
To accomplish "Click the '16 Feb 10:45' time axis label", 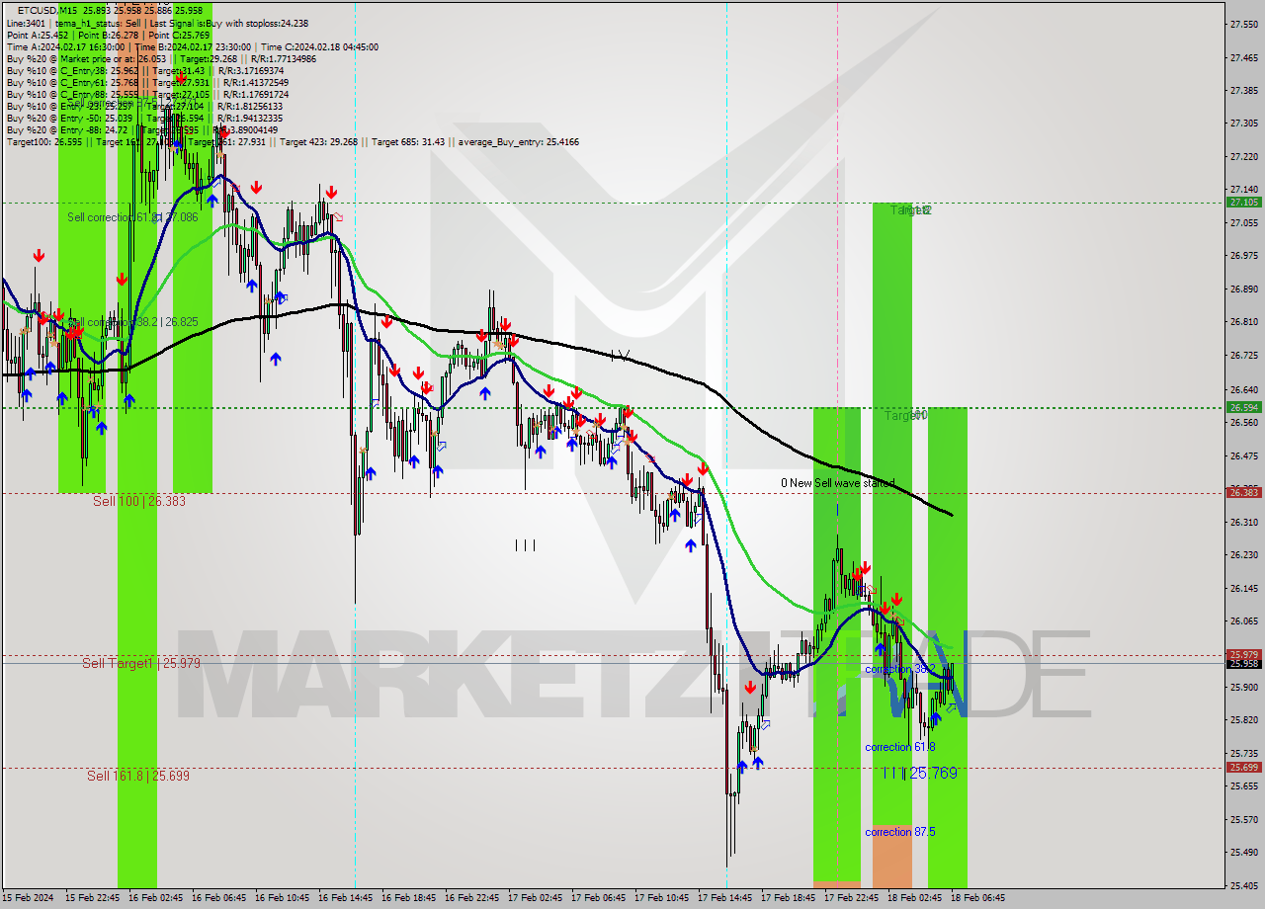I will [x=283, y=898].
